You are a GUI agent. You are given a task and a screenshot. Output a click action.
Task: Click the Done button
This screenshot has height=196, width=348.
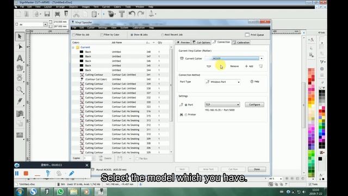click(x=257, y=169)
